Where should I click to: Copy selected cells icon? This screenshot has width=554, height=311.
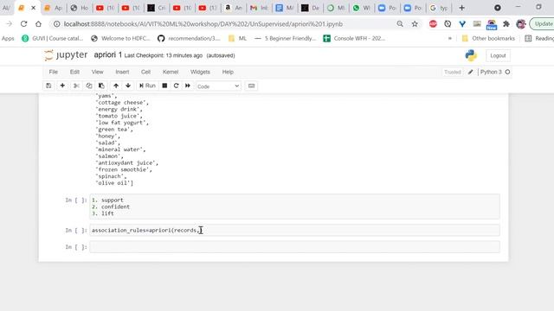(89, 86)
